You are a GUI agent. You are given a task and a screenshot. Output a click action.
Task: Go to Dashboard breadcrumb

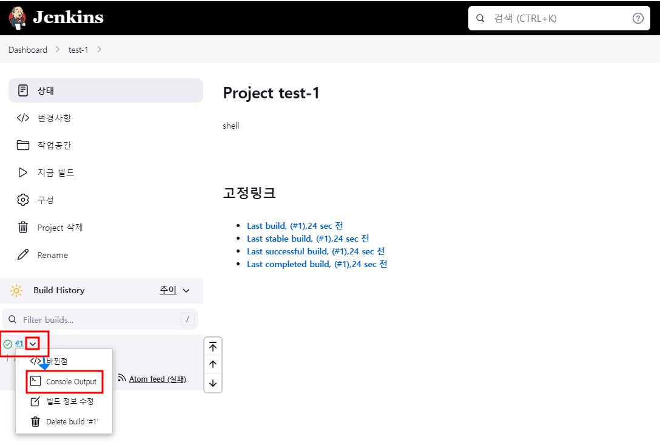pyautogui.click(x=28, y=50)
